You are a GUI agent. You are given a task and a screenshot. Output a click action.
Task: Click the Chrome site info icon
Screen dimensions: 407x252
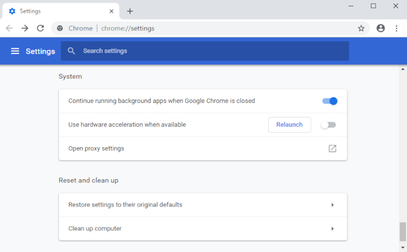60,29
